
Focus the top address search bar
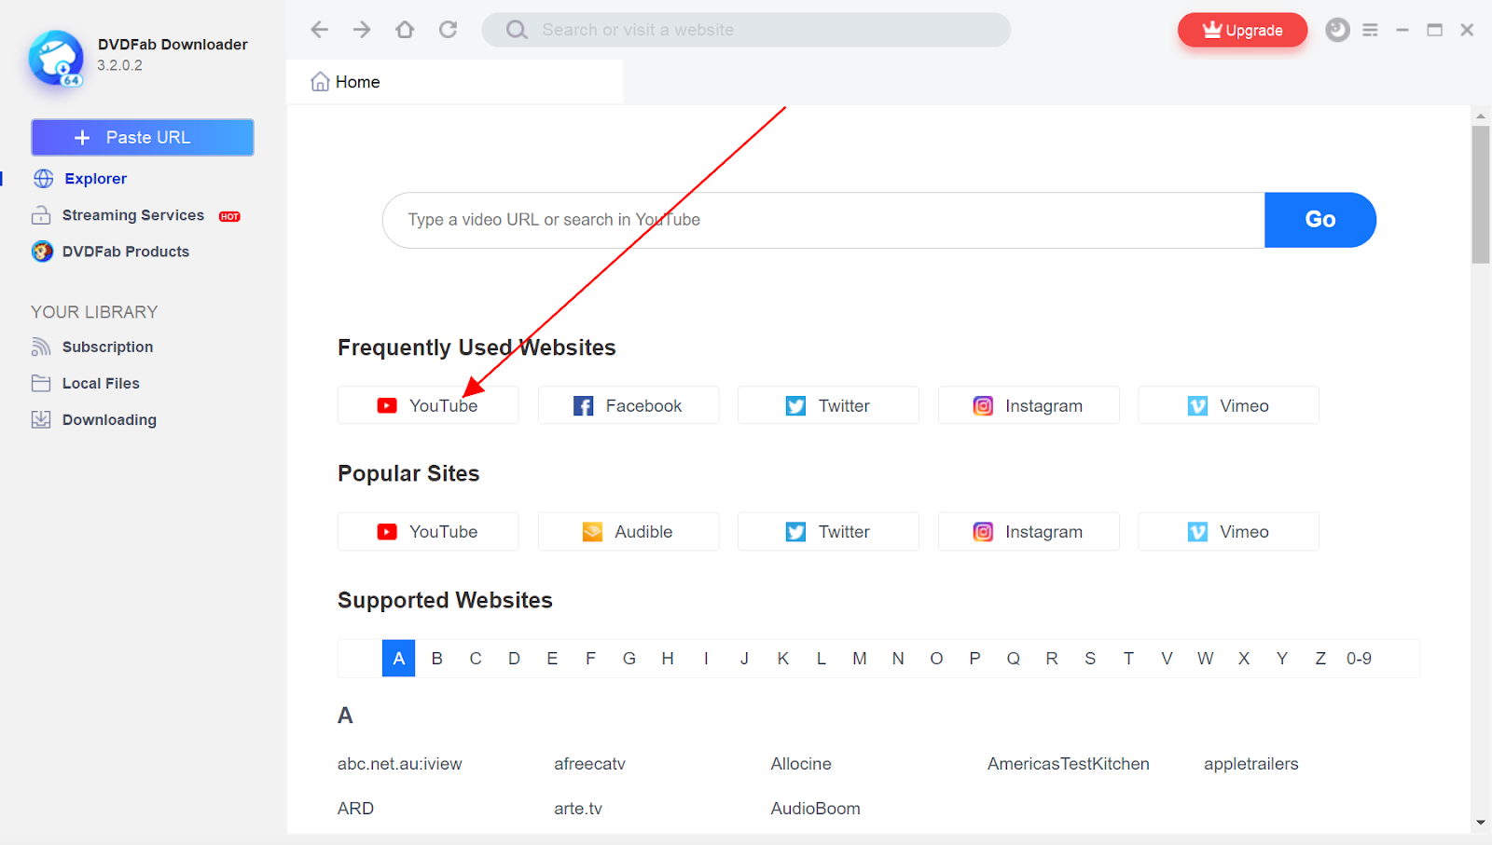[x=746, y=30]
